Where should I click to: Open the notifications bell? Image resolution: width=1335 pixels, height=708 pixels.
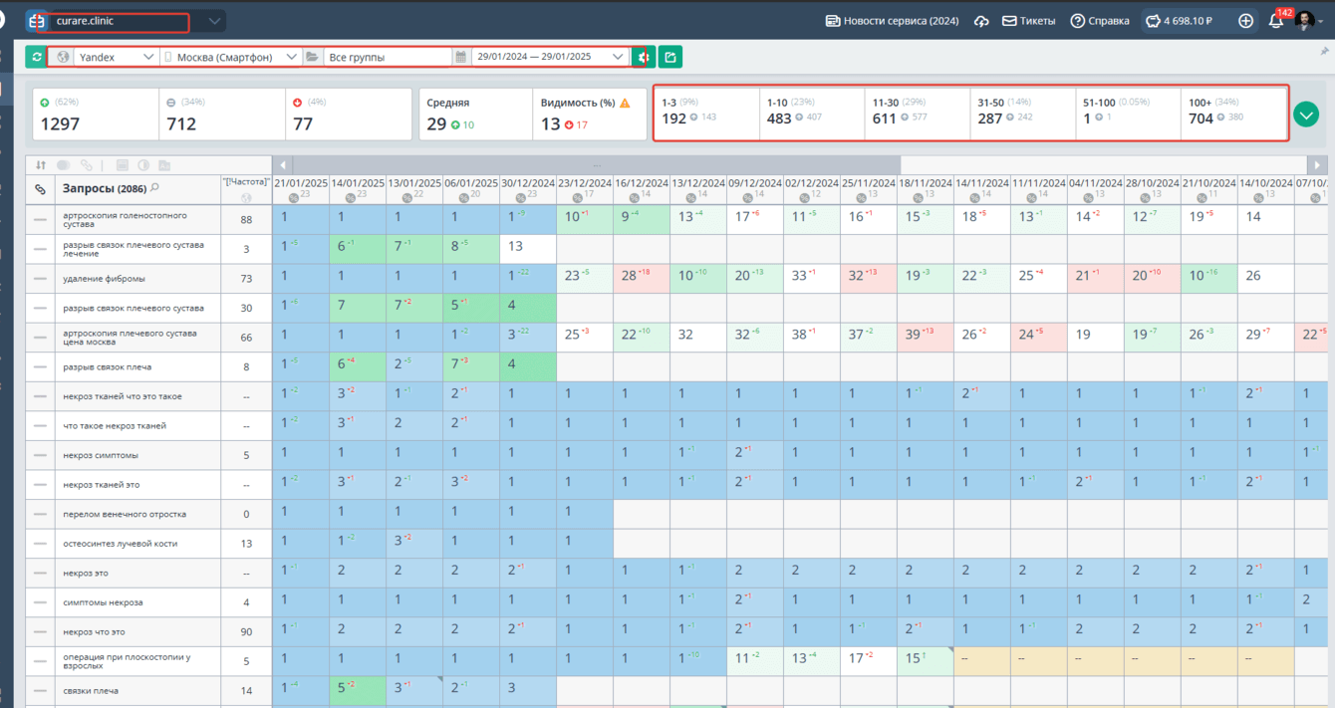[1275, 21]
